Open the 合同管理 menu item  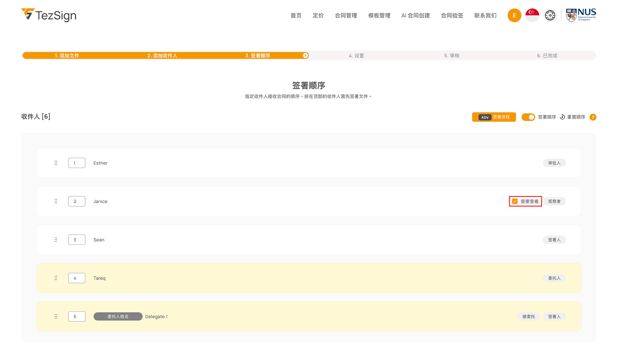pyautogui.click(x=346, y=15)
